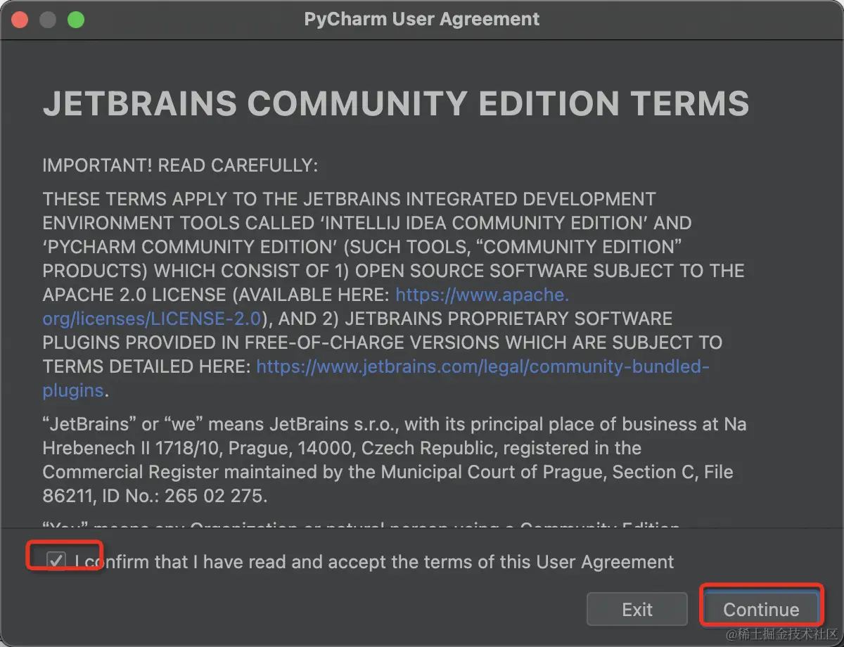The image size is (844, 647).
Task: Click the 'JETBRAINS COMMUNITY EDITION TERMS' heading
Action: [396, 103]
